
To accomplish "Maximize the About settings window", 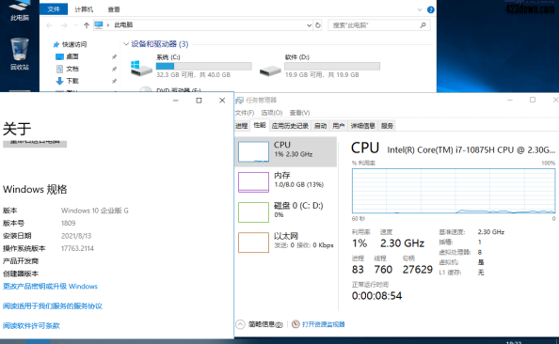I will click(199, 101).
